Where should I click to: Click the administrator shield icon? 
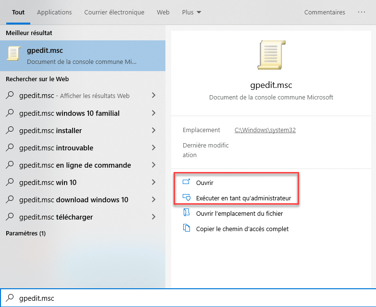click(187, 197)
